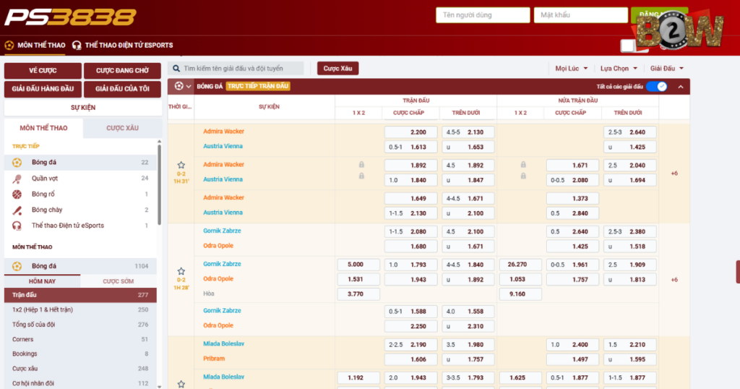Select the Hôm Nay tab
Image resolution: width=740 pixels, height=389 pixels.
click(42, 281)
